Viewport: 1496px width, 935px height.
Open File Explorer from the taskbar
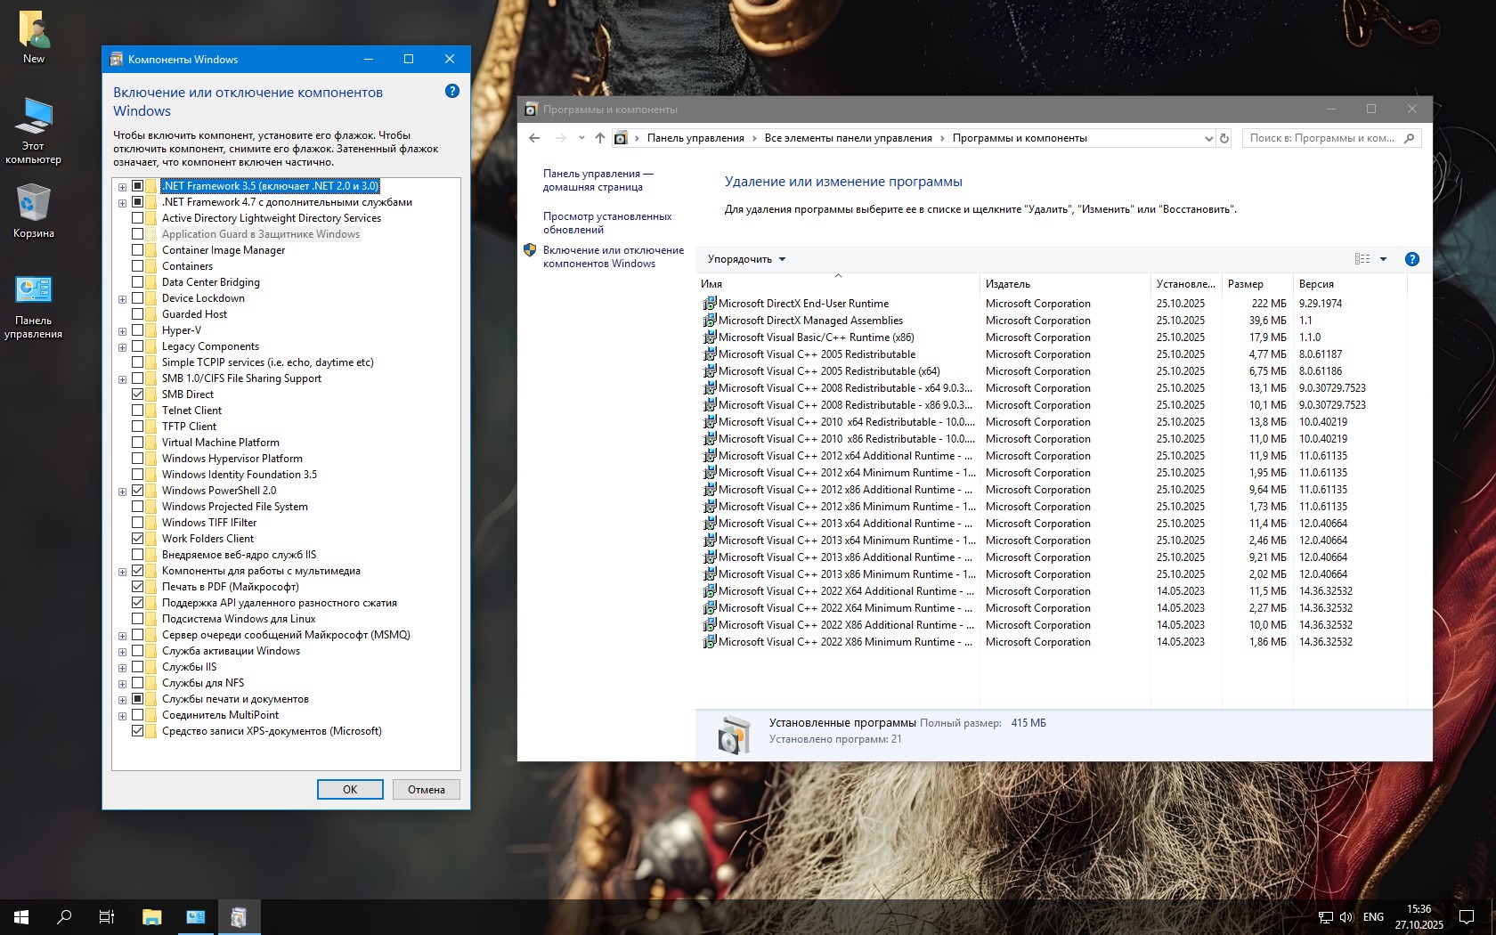[x=152, y=916]
